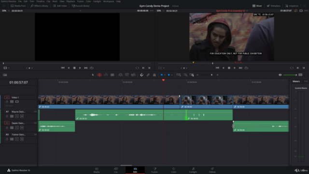309x174 pixels.
Task: Toggle timeline Snapping magnet
Action: click(141, 75)
